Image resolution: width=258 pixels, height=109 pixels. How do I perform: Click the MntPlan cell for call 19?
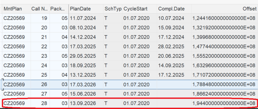tap(14, 18)
